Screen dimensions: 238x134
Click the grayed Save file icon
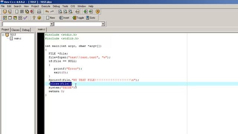pos(22,12)
